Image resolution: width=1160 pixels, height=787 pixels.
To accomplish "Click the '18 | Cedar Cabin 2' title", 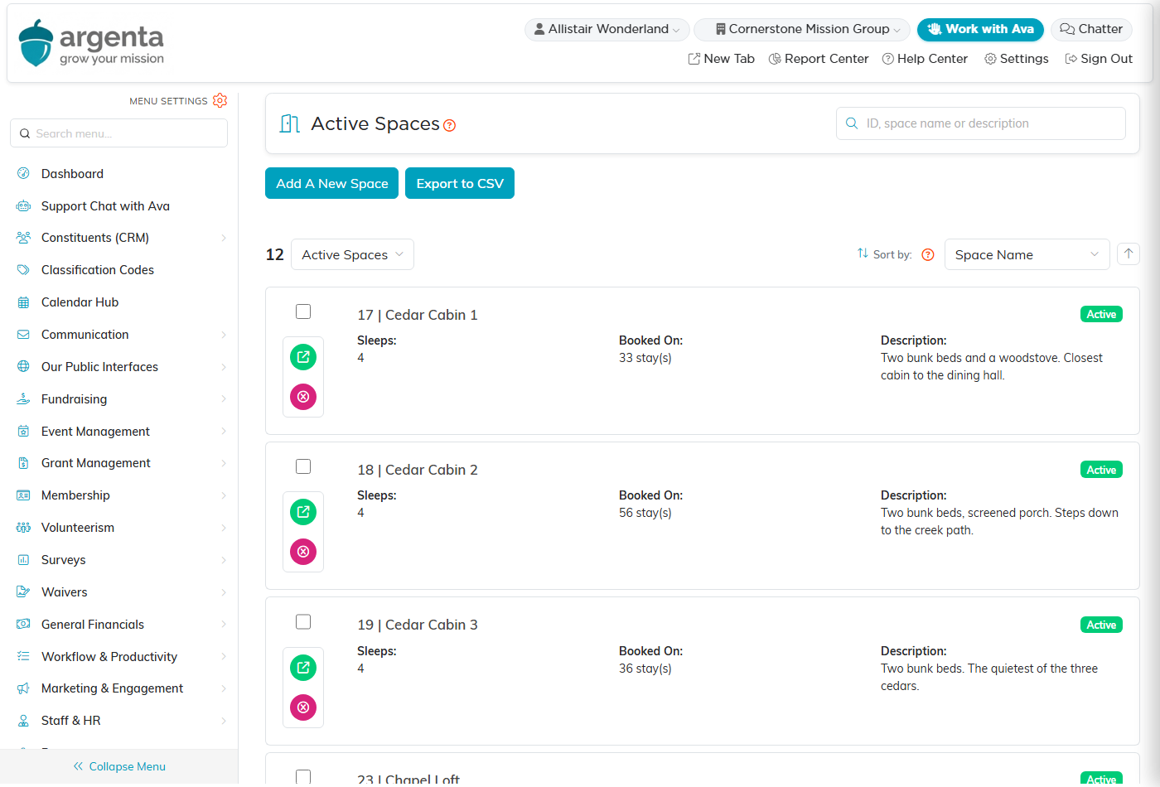I will (x=418, y=470).
